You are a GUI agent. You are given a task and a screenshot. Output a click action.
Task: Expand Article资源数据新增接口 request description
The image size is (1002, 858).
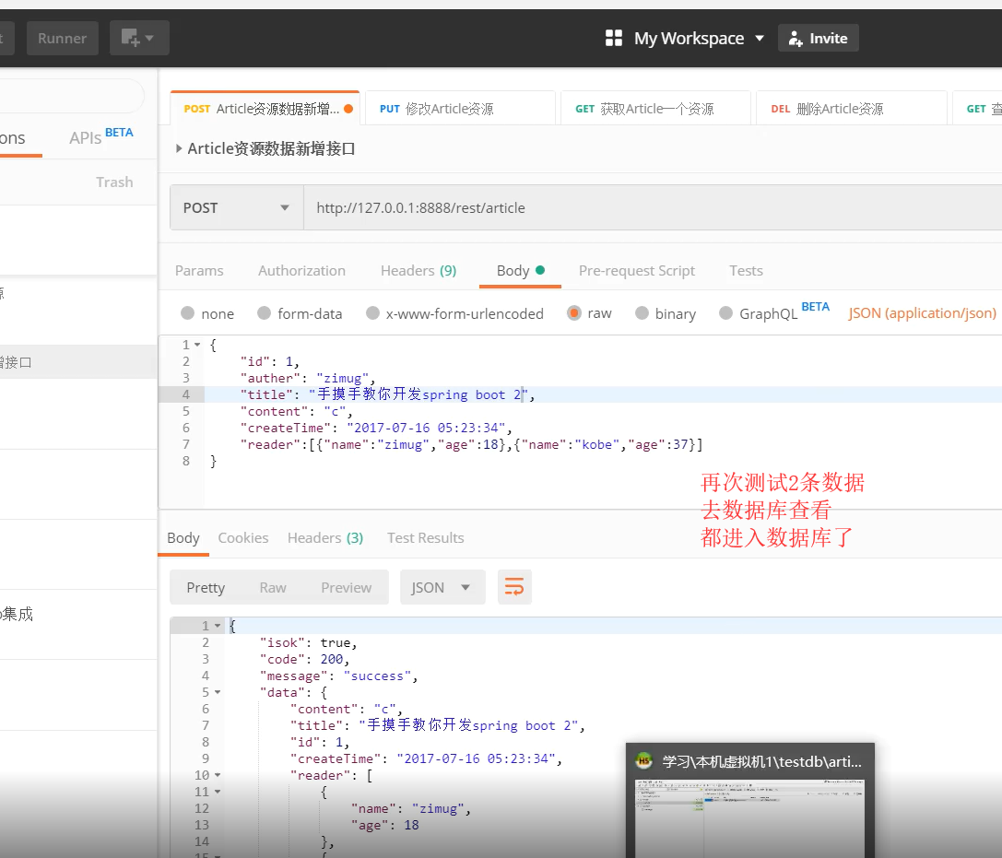pyautogui.click(x=179, y=148)
